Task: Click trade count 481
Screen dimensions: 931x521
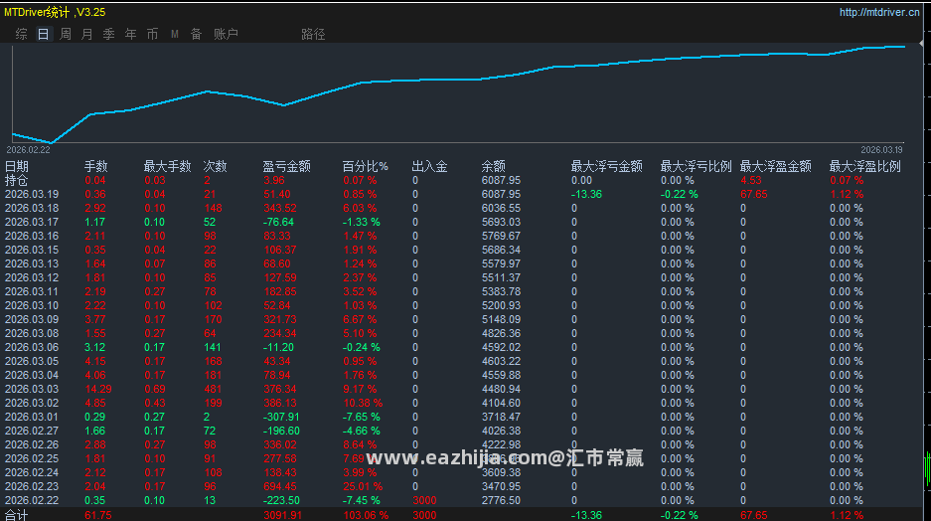Action: [x=214, y=389]
